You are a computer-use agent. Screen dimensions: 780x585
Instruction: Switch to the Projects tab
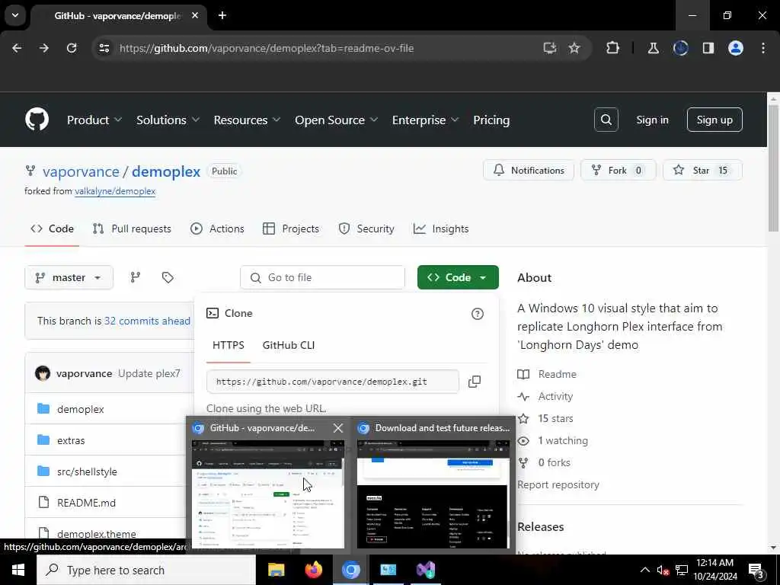(291, 229)
